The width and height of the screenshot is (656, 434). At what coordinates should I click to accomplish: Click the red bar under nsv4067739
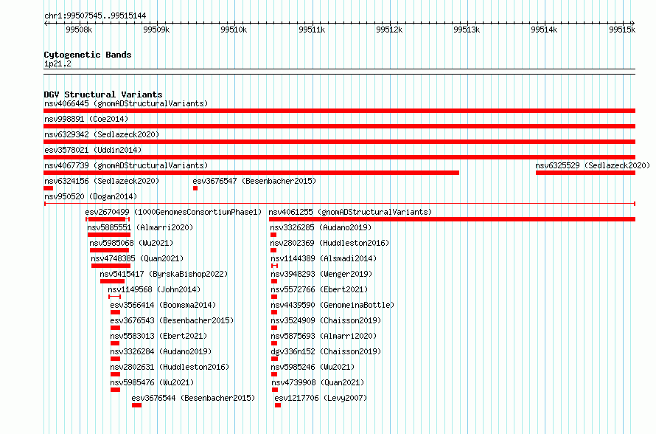click(x=251, y=173)
